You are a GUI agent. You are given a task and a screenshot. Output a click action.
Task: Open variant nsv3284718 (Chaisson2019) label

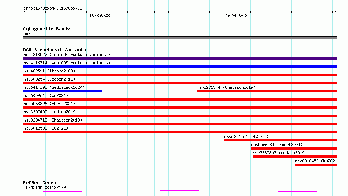(53, 120)
